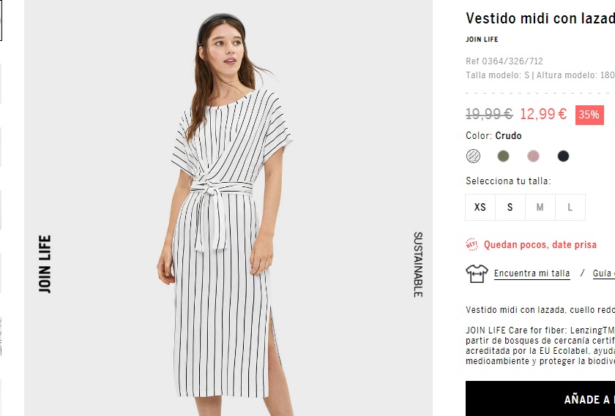Choose size L option
615x416 pixels.
click(570, 207)
